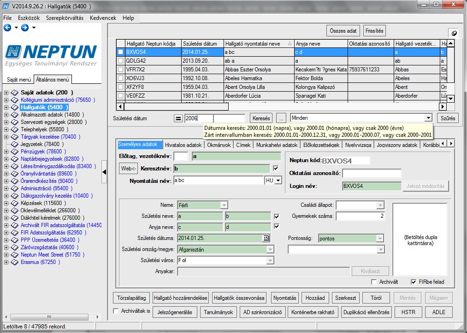
Task: Check the row checkbox for XO6VJ3
Action: (x=121, y=78)
